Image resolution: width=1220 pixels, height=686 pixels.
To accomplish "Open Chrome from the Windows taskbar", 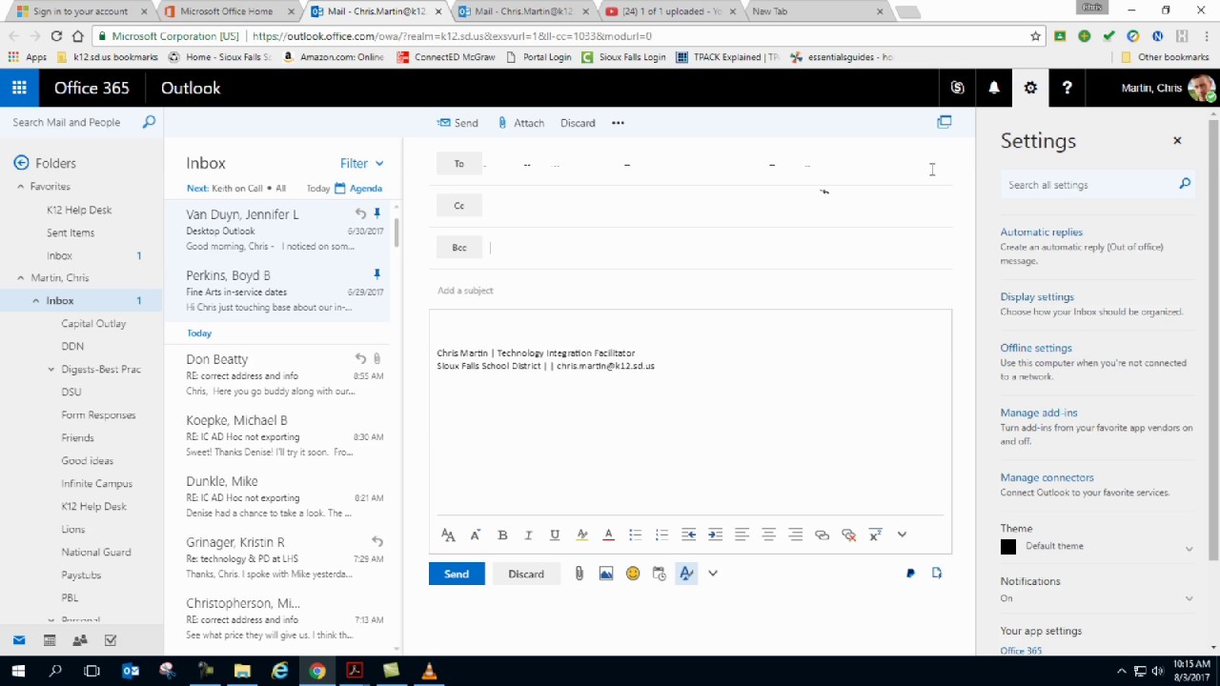I will click(316, 671).
